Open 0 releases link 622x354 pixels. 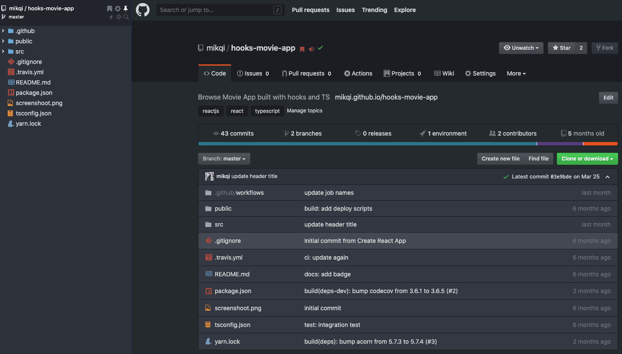pos(373,133)
